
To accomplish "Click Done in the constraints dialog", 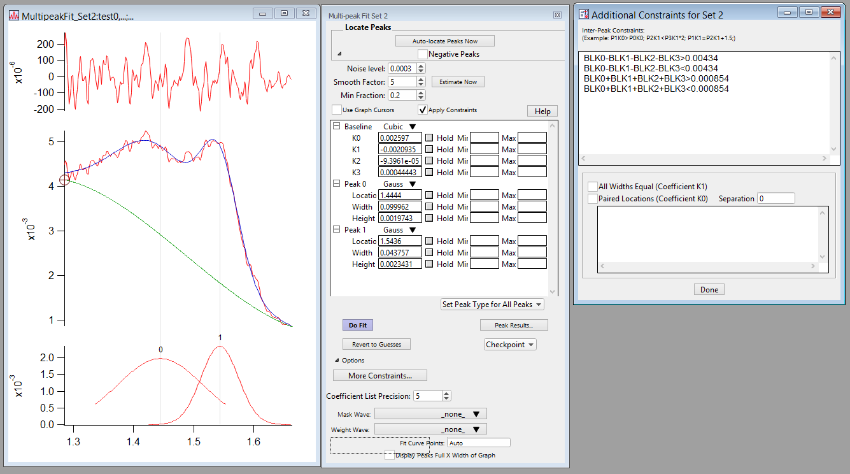I will 709,289.
